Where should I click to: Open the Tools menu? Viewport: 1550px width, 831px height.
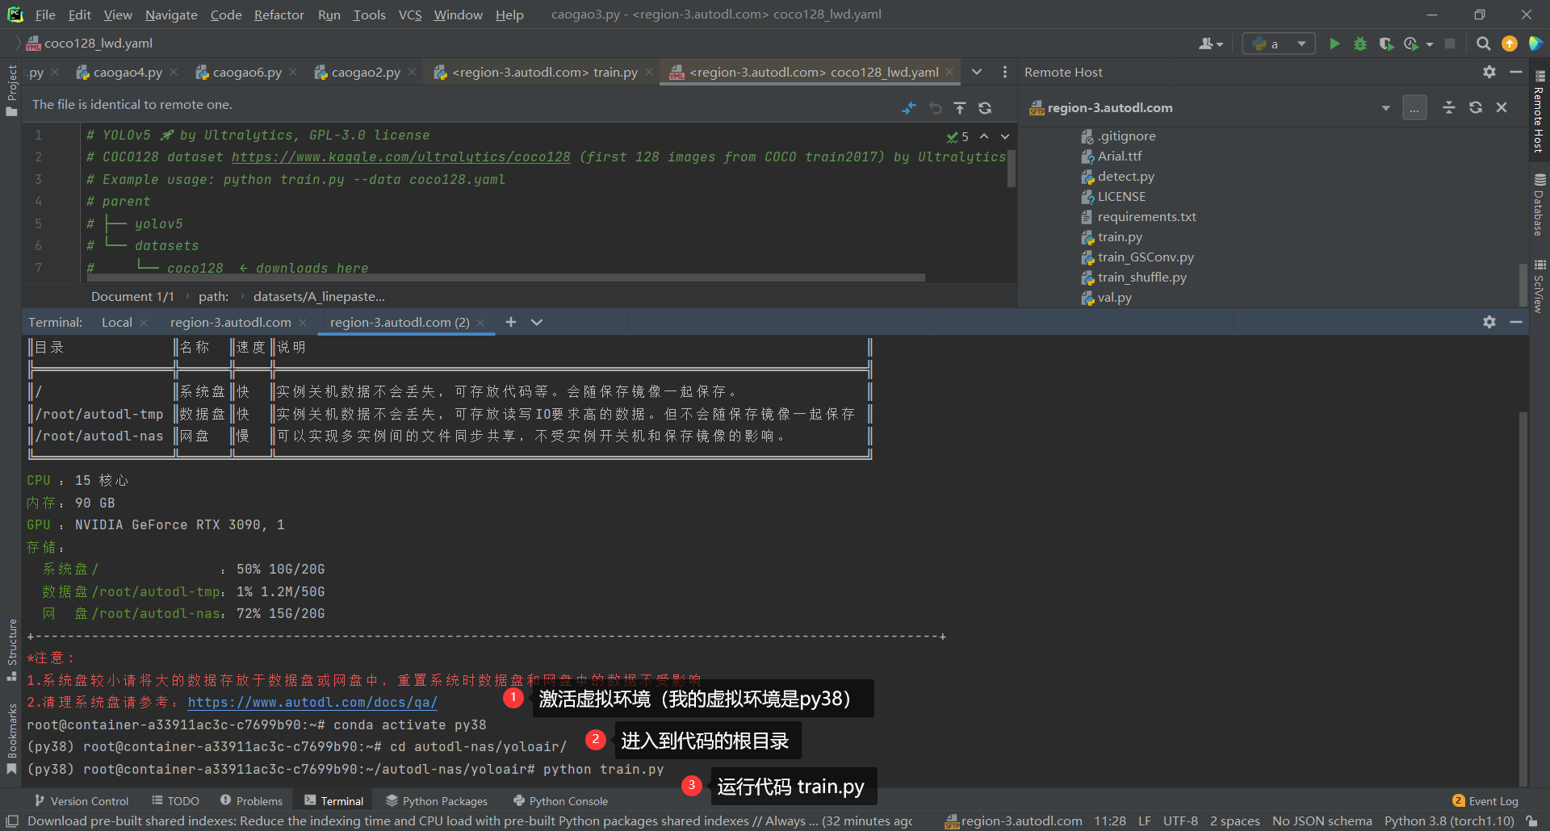pos(369,15)
